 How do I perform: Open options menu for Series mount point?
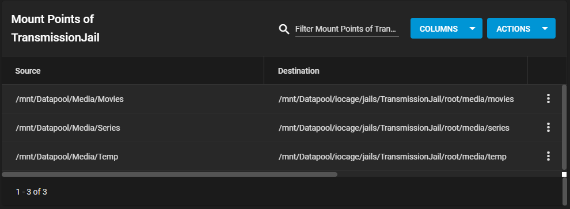548,127
